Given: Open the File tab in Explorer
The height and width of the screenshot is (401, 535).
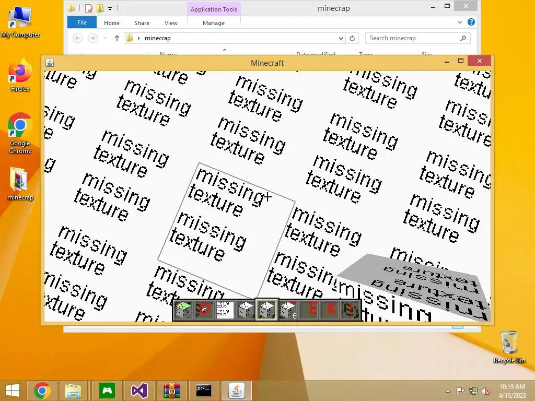Looking at the screenshot, I should (x=82, y=22).
